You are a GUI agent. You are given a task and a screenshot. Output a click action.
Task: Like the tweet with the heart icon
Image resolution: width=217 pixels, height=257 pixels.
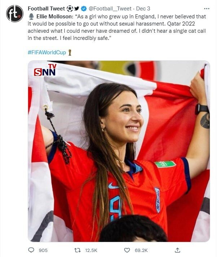127,250
